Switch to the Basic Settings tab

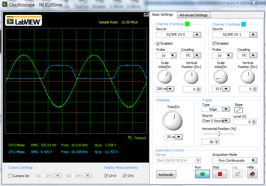pyautogui.click(x=162, y=14)
